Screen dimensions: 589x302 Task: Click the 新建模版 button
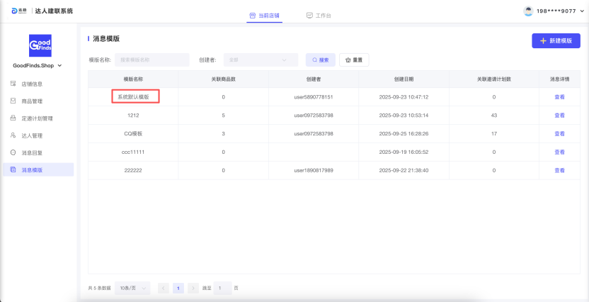pos(555,41)
